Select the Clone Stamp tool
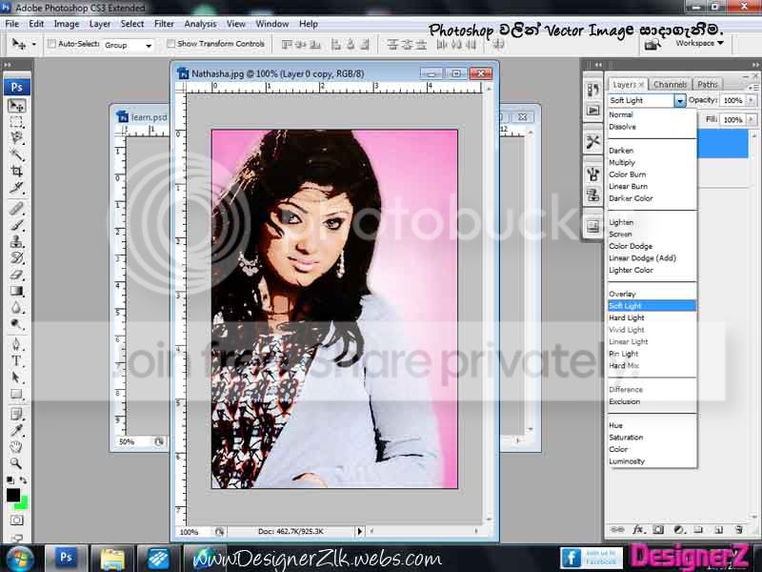The height and width of the screenshot is (572, 762). [16, 242]
